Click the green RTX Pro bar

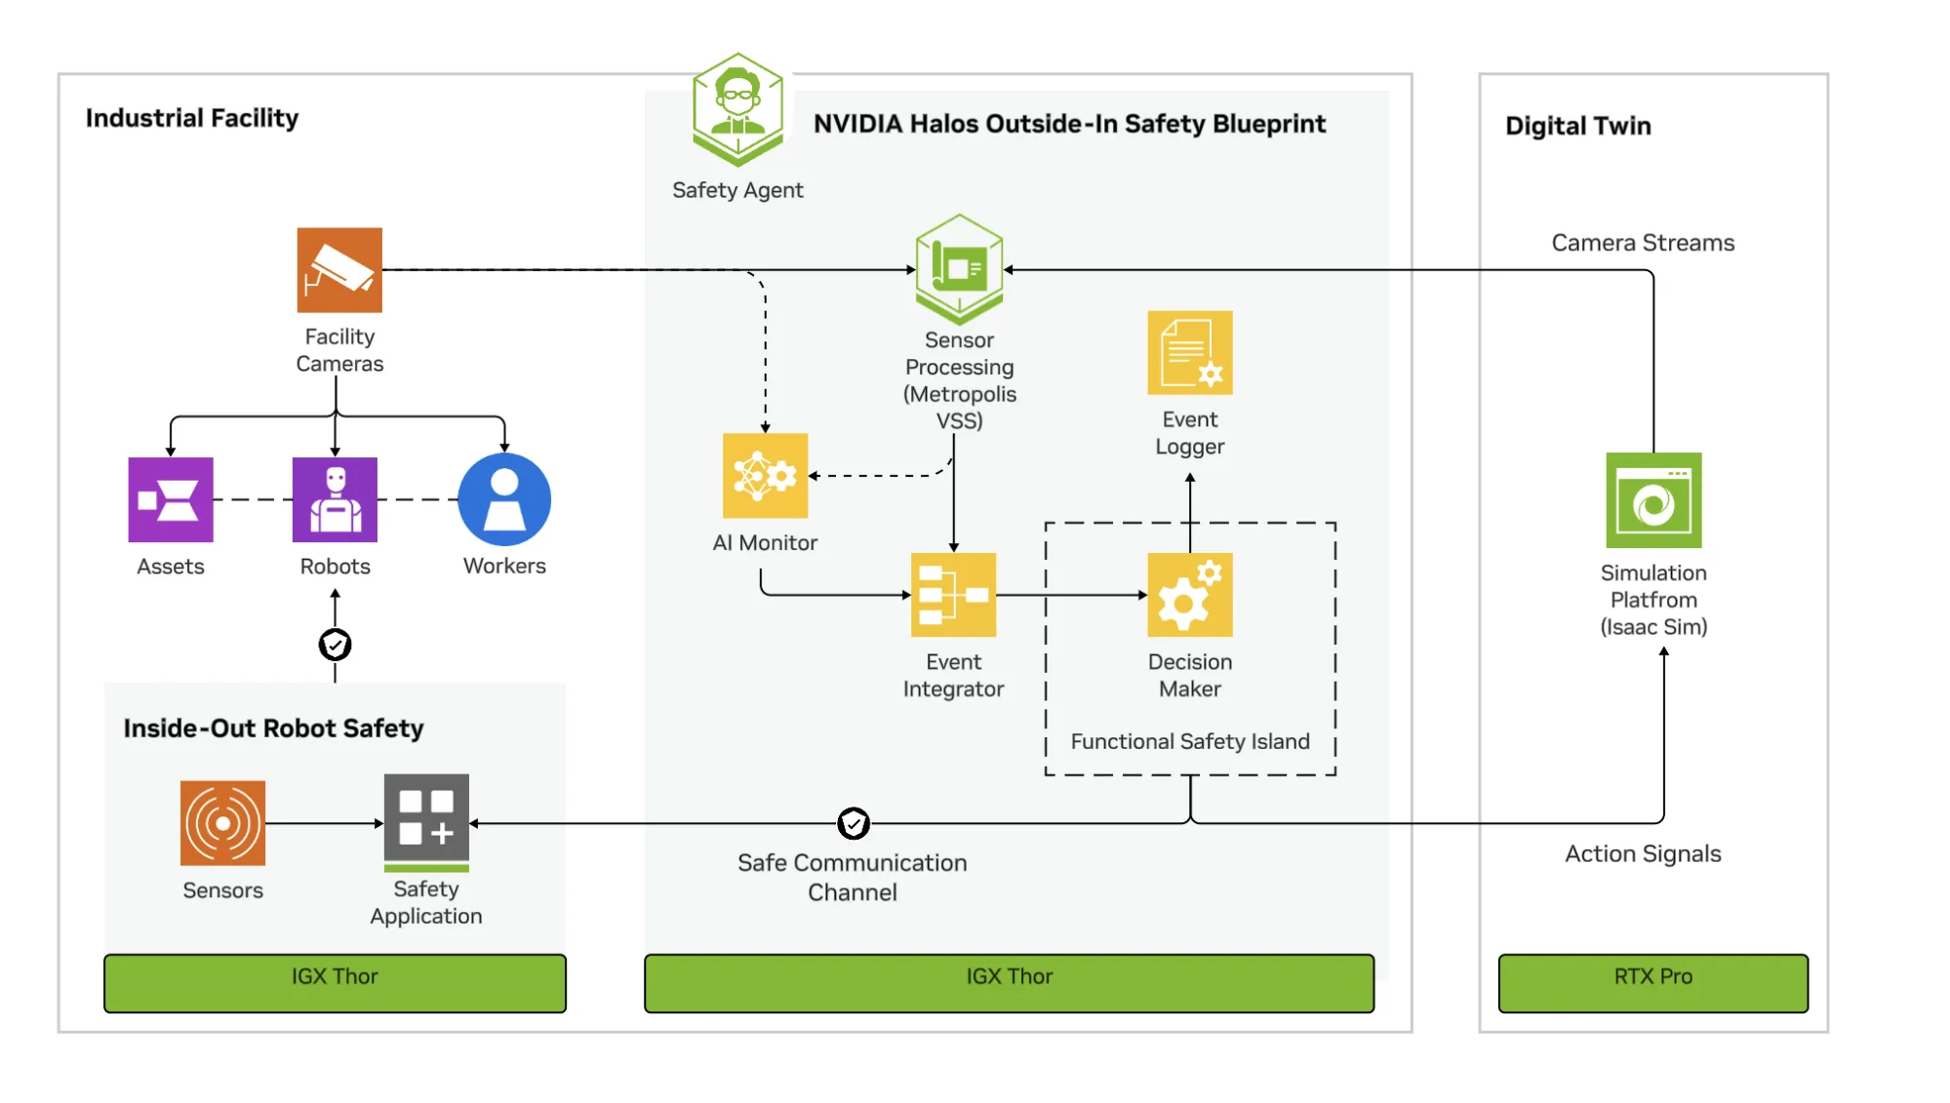[1653, 983]
